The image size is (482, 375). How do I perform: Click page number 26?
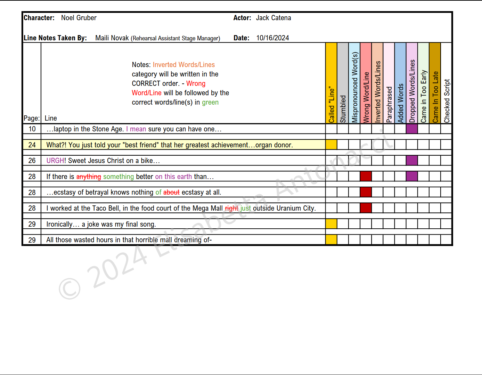pos(32,161)
